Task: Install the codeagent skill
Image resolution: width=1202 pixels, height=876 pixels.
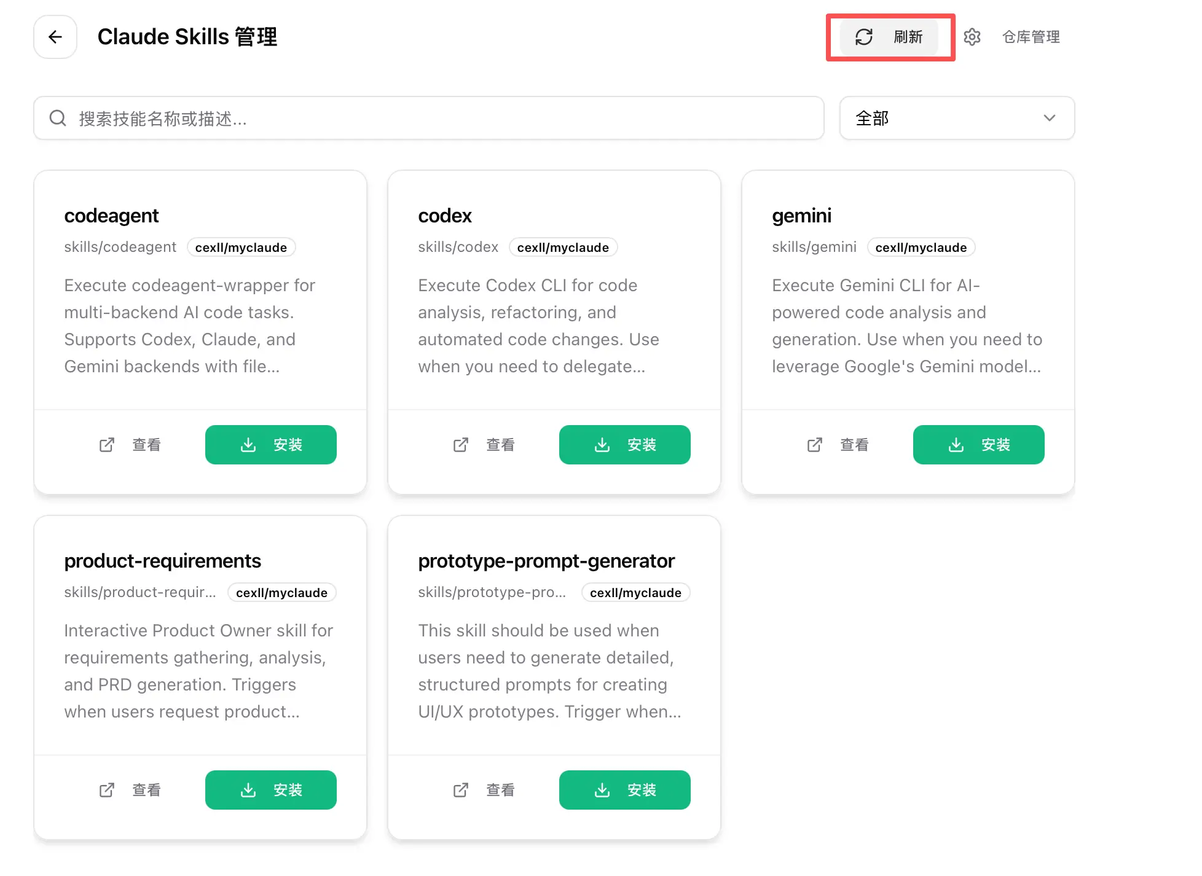Action: (x=271, y=445)
